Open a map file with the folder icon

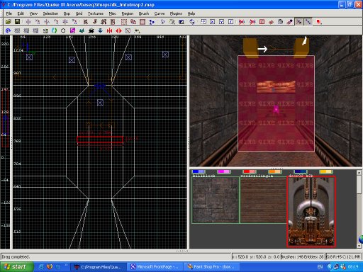[9, 22]
